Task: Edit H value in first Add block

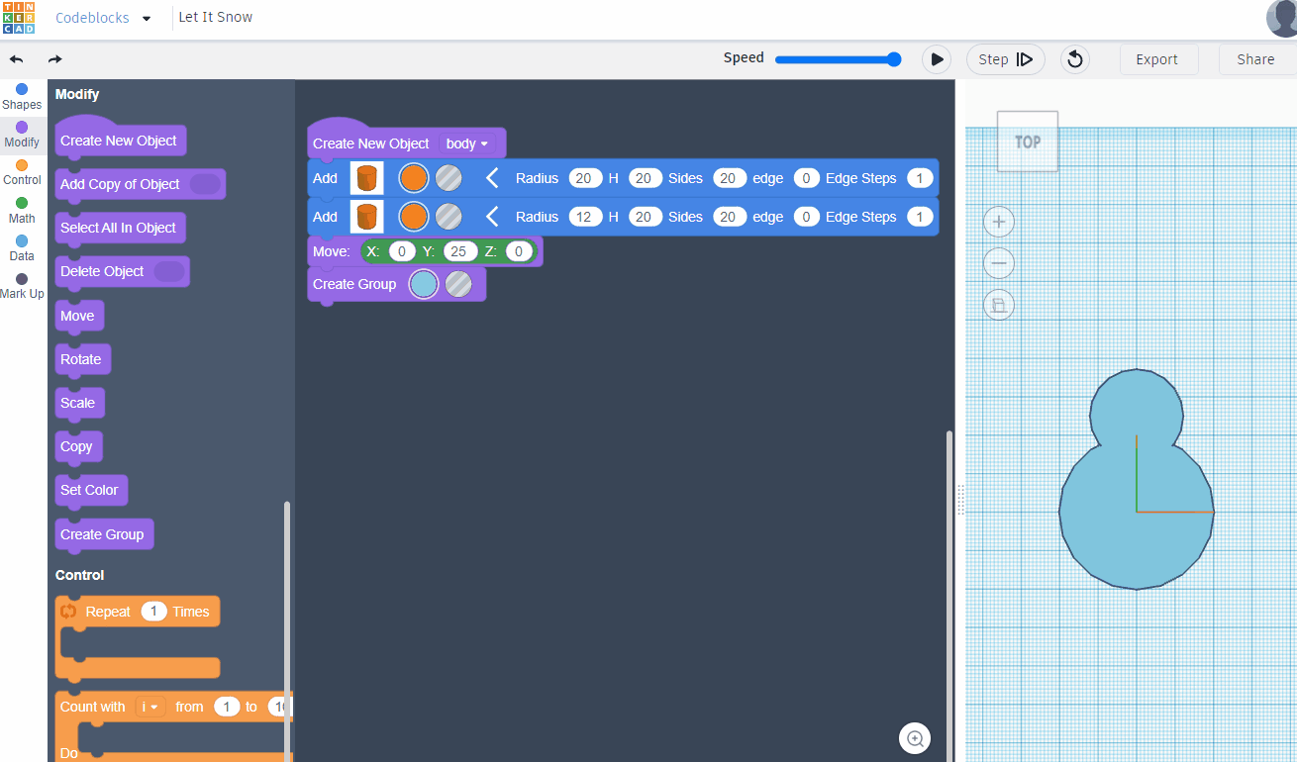Action: pos(645,178)
